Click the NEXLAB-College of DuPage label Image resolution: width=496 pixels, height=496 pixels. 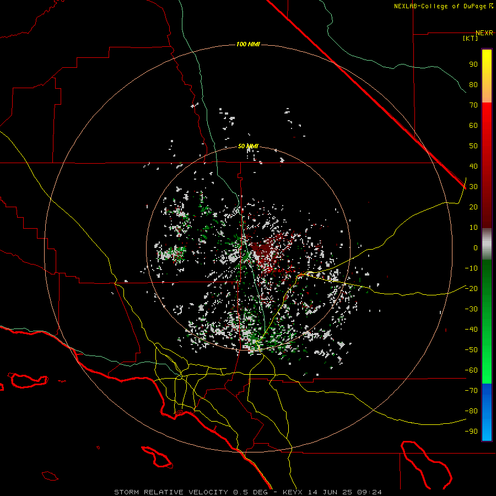pos(441,6)
